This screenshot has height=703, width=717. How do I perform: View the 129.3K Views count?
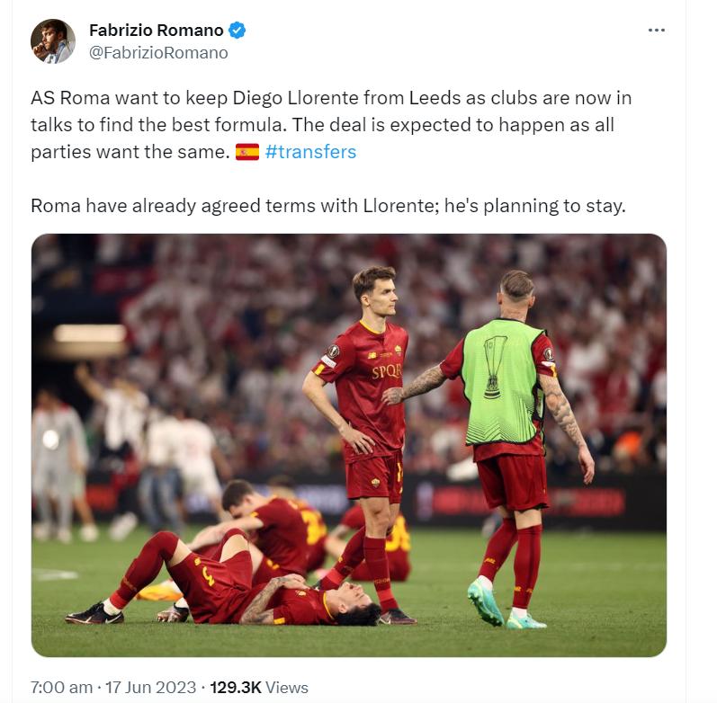(x=259, y=687)
